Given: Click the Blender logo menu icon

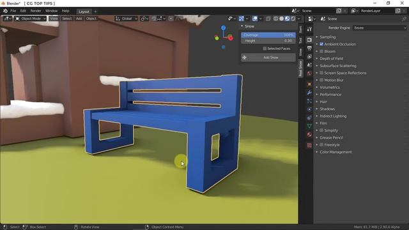Looking at the screenshot, I should (x=5, y=11).
